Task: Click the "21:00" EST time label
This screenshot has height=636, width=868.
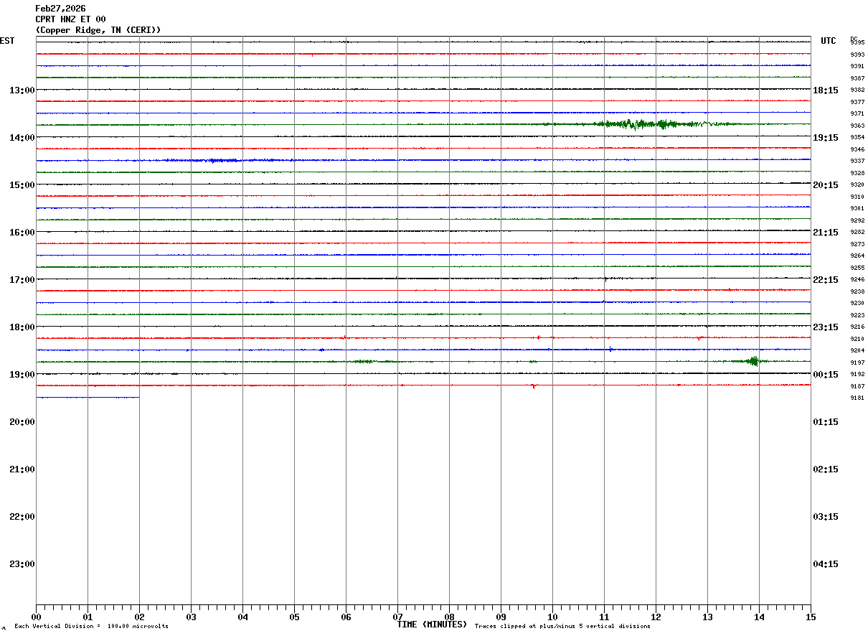Action: (x=22, y=469)
